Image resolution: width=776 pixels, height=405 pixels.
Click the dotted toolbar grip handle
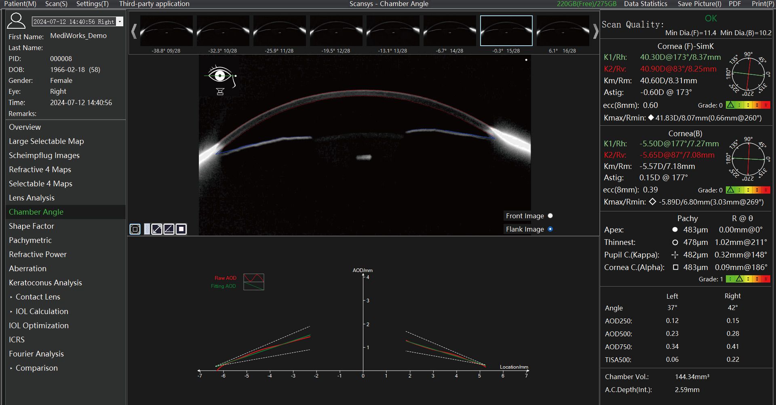tap(147, 229)
